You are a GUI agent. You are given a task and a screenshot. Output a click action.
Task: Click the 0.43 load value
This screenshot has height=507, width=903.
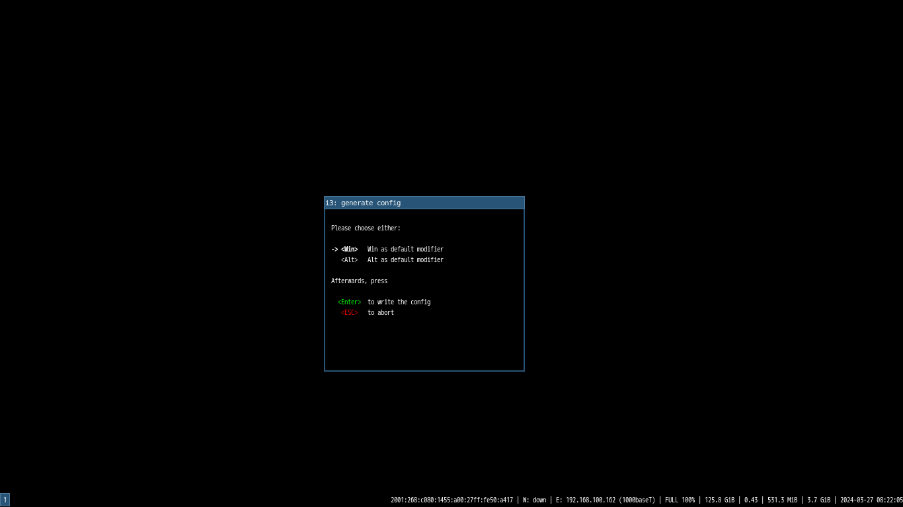click(x=751, y=500)
